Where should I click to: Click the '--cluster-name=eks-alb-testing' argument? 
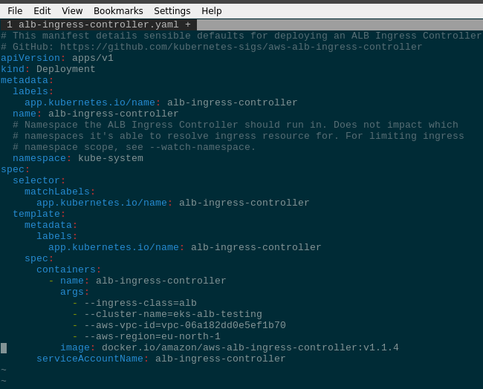tap(173, 314)
